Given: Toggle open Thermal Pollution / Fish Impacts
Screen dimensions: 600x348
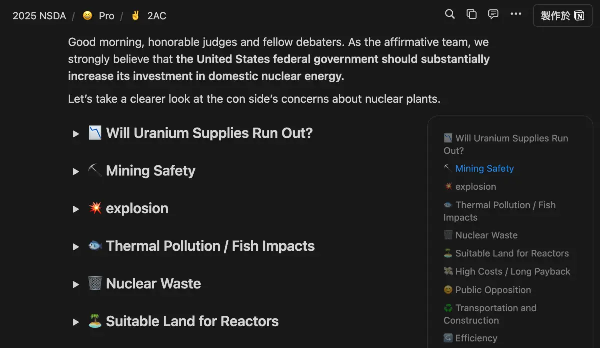Looking at the screenshot, I should click(x=76, y=246).
